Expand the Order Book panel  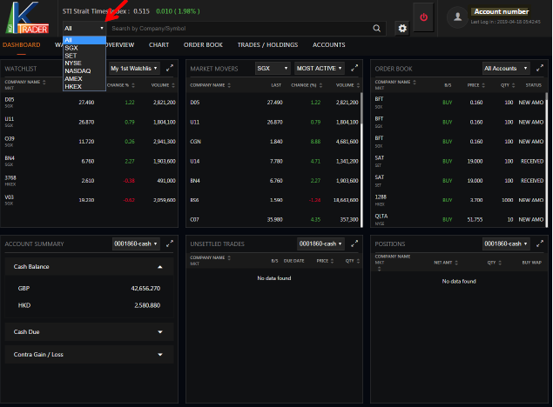(540, 69)
